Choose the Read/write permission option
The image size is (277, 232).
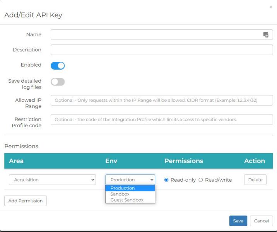[x=201, y=180]
